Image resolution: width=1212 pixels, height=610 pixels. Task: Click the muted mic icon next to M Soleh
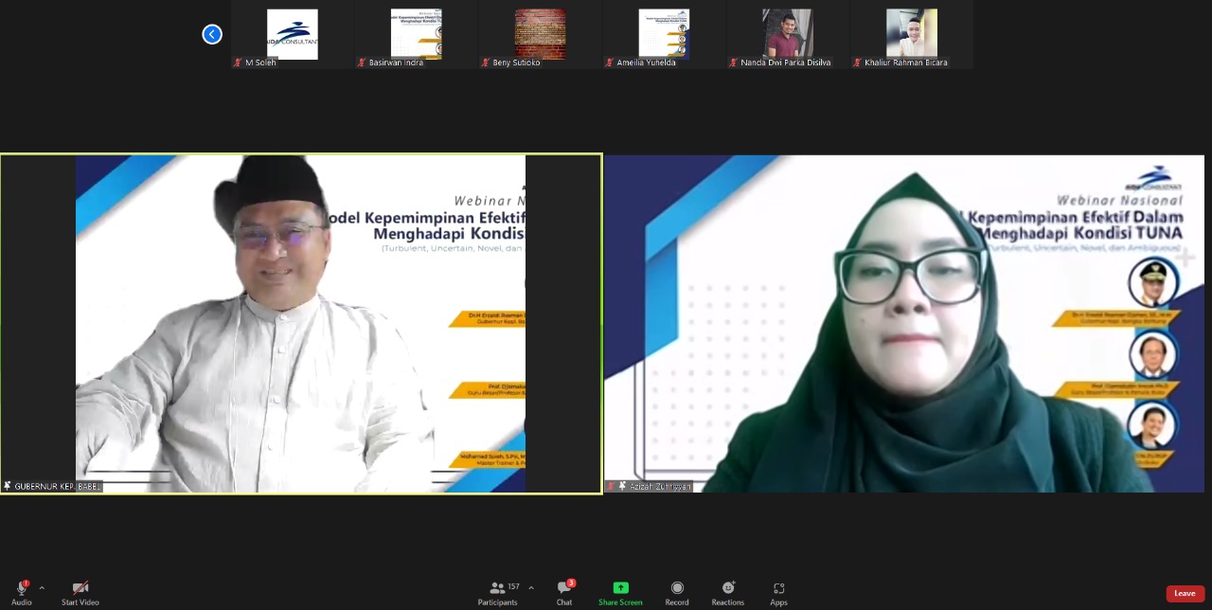click(238, 63)
